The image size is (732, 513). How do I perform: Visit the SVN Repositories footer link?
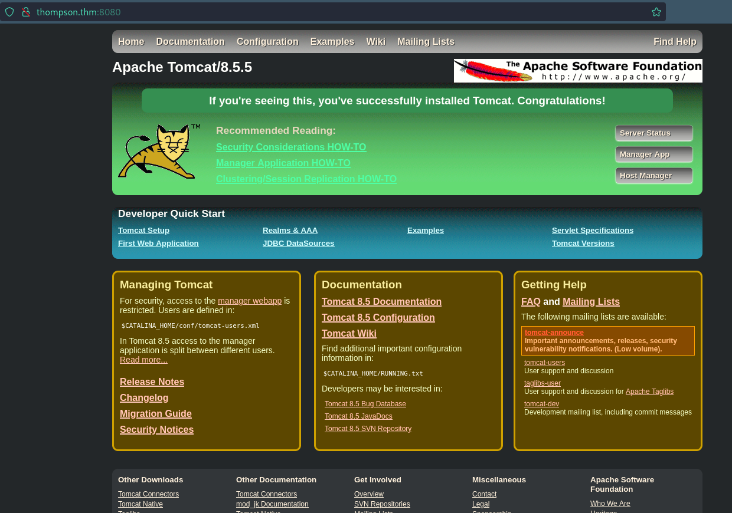pos(382,504)
